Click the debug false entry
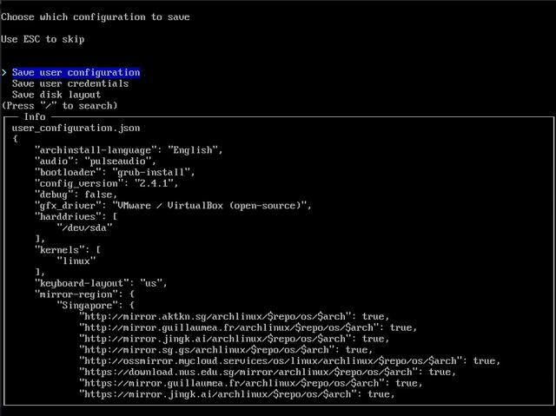The image size is (556, 416). coord(76,195)
